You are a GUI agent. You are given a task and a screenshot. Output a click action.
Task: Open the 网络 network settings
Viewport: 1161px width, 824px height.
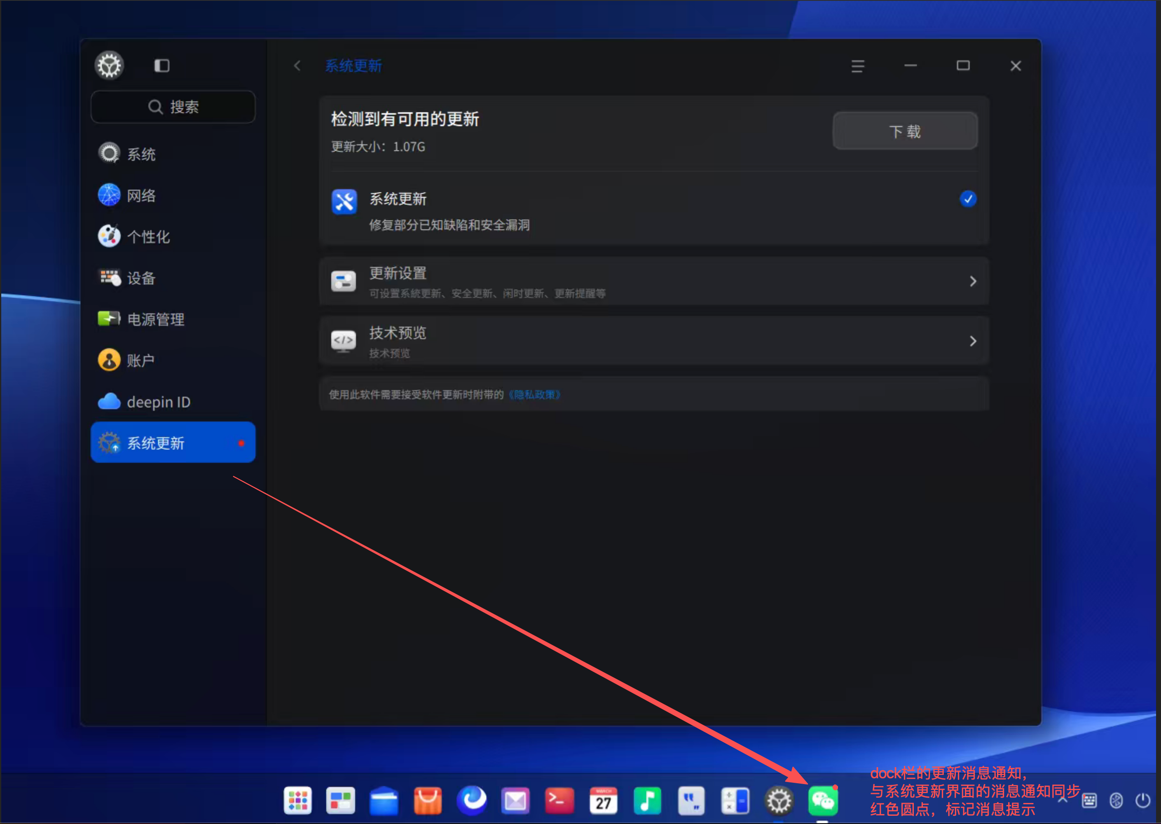(173, 195)
